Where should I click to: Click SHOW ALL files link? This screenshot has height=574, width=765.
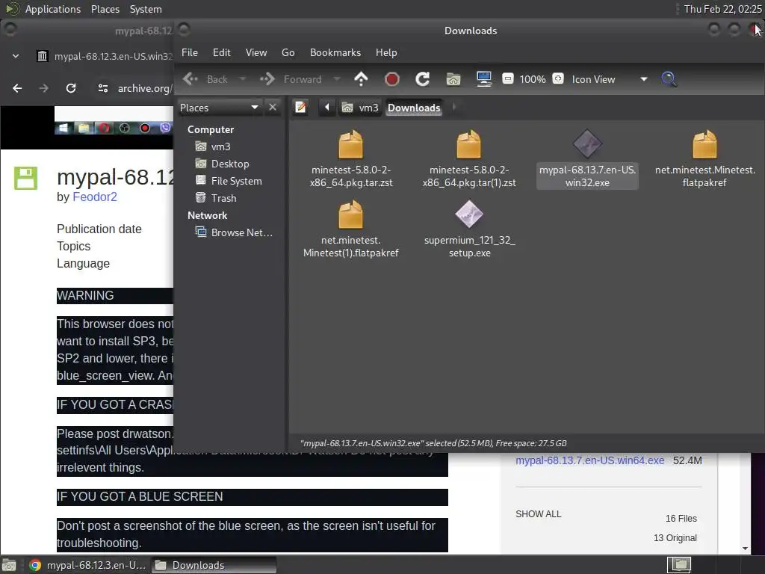coord(539,513)
